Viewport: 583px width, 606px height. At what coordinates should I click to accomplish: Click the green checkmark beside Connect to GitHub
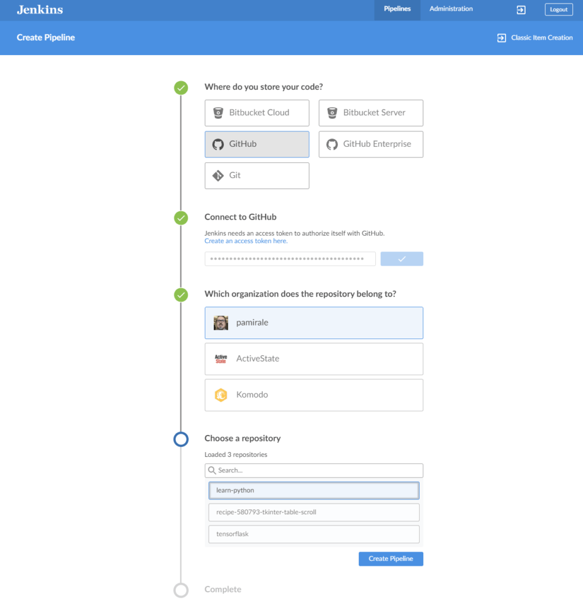(x=181, y=218)
